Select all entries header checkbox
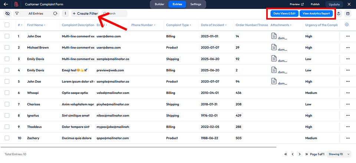 point(7,25)
